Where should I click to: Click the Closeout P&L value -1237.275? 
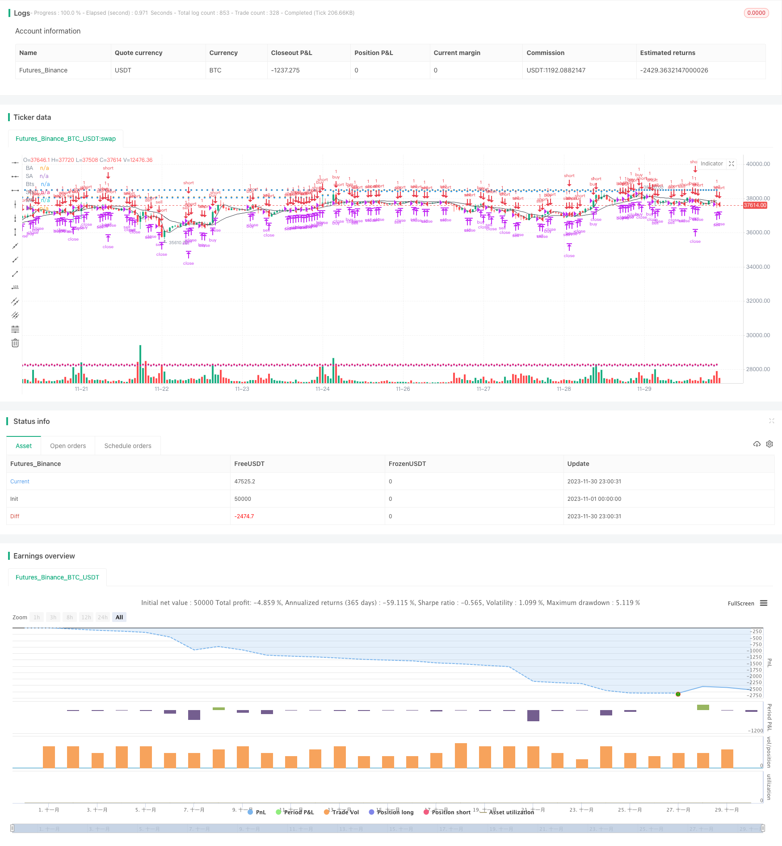[285, 70]
